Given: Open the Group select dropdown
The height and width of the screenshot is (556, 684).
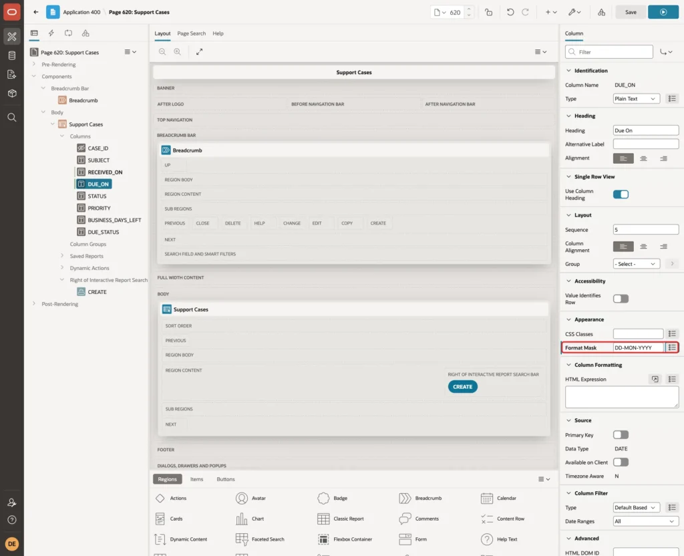Looking at the screenshot, I should coord(636,264).
